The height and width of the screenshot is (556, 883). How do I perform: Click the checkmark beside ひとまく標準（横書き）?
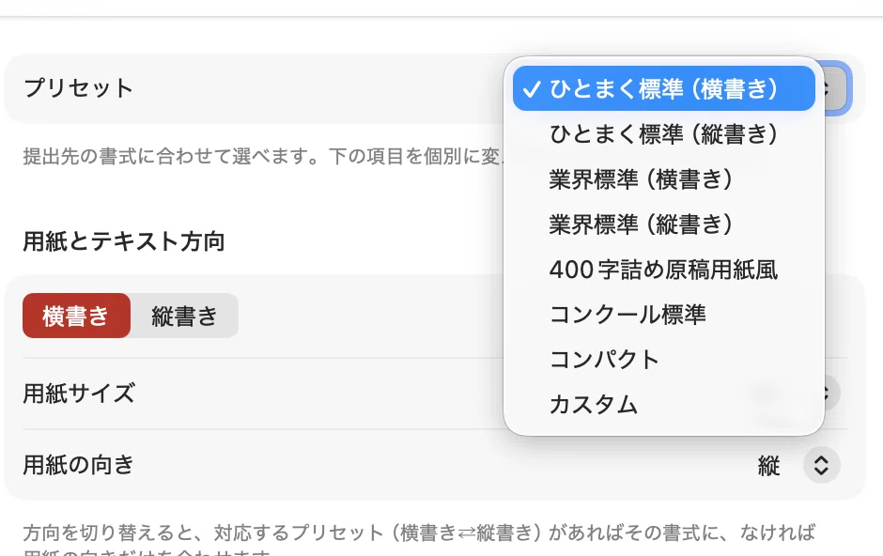click(532, 89)
